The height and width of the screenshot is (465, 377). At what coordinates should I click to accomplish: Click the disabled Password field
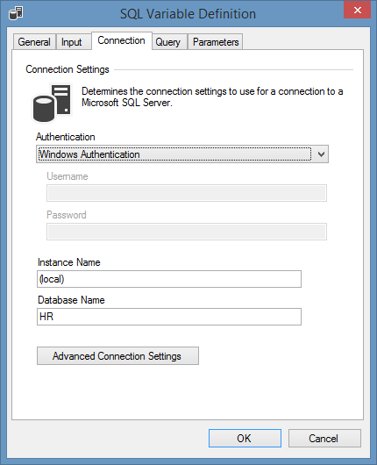(x=187, y=232)
